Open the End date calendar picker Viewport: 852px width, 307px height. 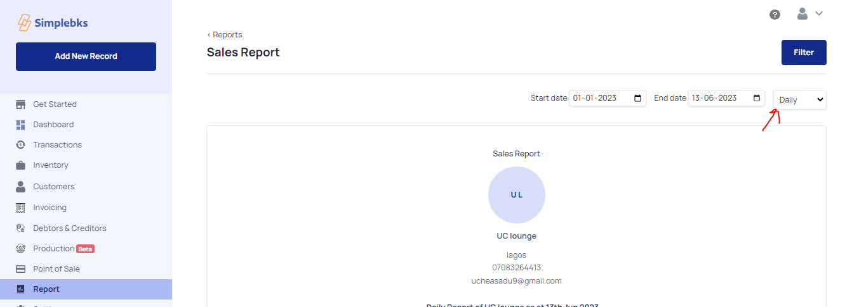pyautogui.click(x=757, y=98)
